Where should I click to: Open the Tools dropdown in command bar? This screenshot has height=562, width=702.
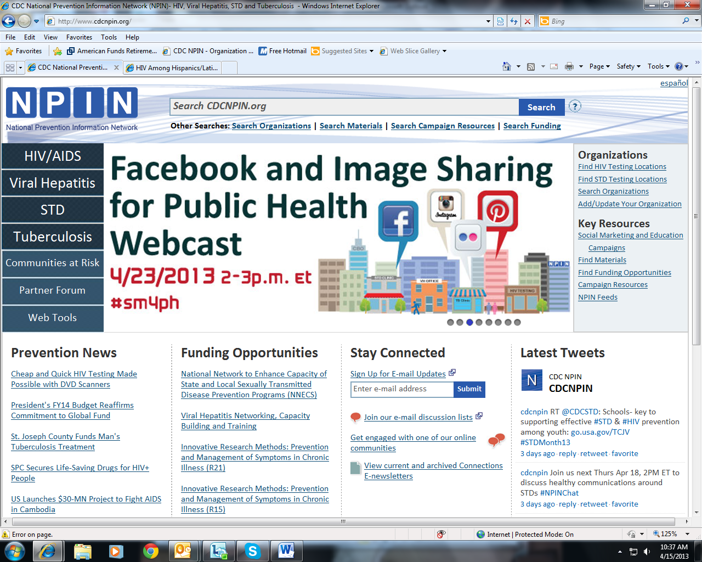tap(659, 66)
